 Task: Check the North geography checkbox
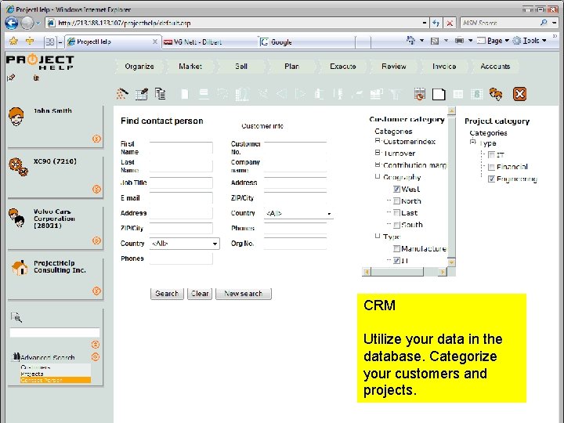tap(396, 201)
